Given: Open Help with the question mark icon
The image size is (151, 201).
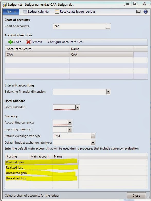Looking at the screenshot, I should (146, 12).
